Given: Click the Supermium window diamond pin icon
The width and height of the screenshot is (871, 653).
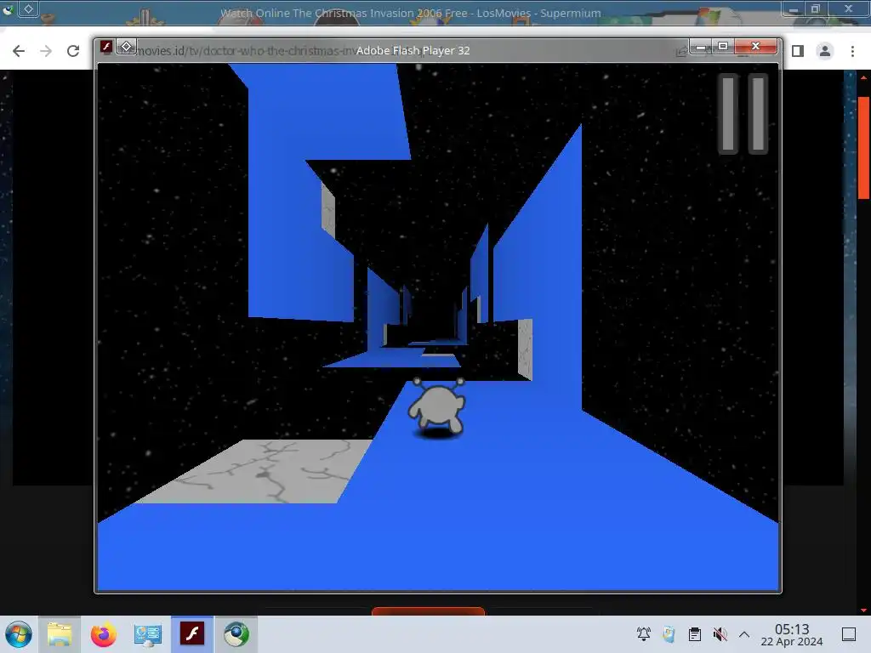Looking at the screenshot, I should click(x=28, y=9).
